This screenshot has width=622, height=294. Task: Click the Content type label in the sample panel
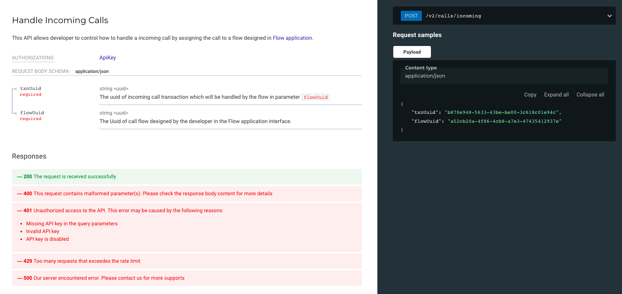(x=421, y=68)
